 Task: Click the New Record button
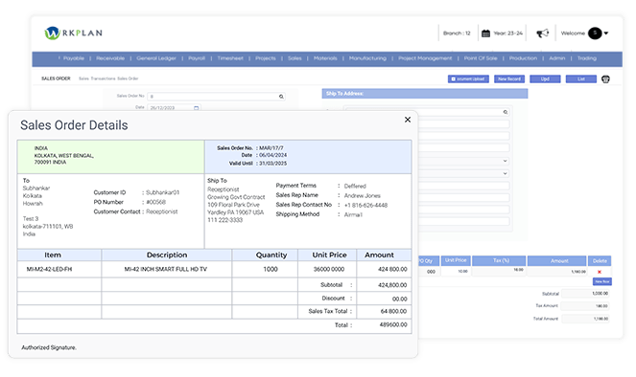pos(509,78)
